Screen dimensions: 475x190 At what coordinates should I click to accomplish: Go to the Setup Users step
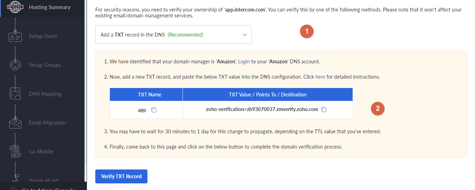tap(43, 36)
